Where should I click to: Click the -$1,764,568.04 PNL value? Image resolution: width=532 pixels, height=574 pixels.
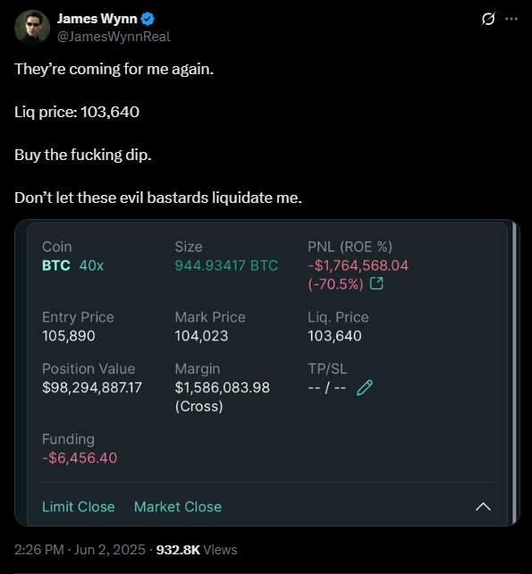click(358, 266)
